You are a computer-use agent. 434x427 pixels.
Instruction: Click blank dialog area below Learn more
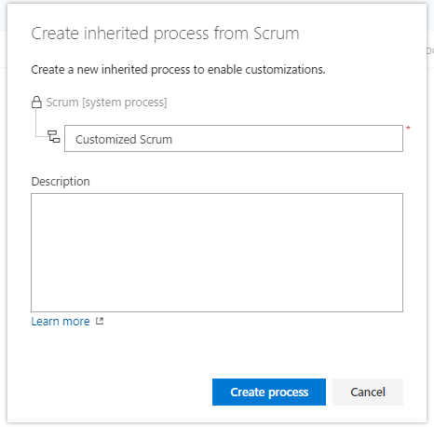[x=124, y=351]
